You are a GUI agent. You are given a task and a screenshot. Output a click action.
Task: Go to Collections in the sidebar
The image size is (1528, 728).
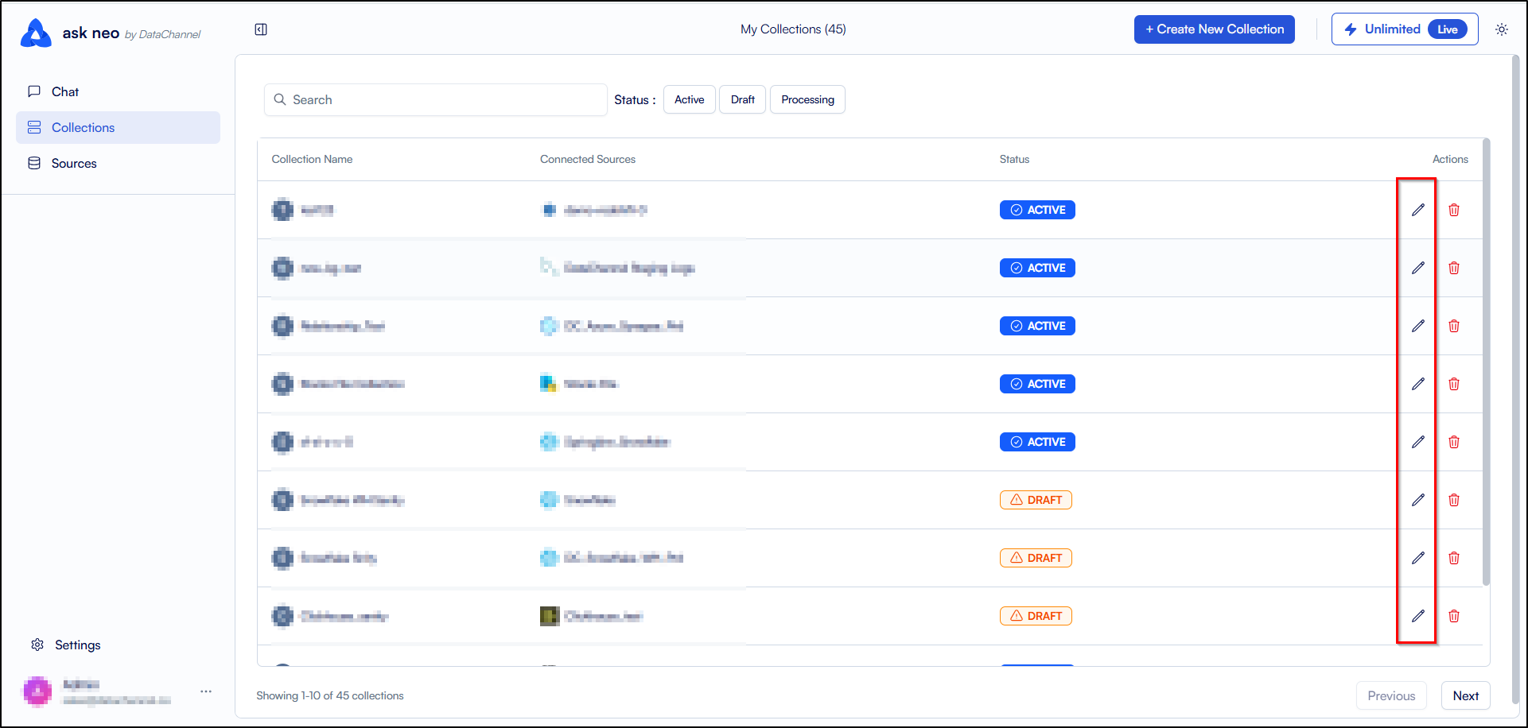click(x=118, y=127)
